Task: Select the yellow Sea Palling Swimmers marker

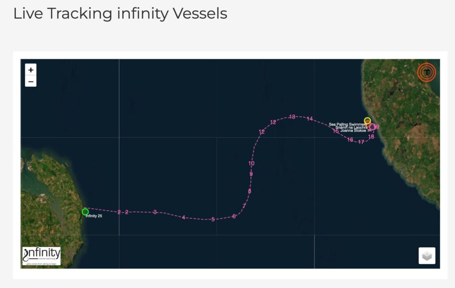Action: coord(367,120)
